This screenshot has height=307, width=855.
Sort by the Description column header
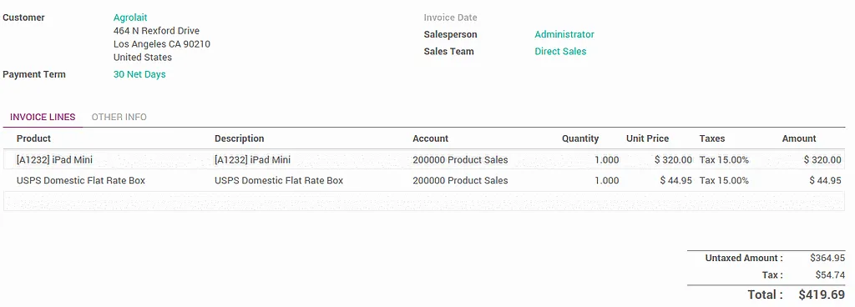point(240,138)
